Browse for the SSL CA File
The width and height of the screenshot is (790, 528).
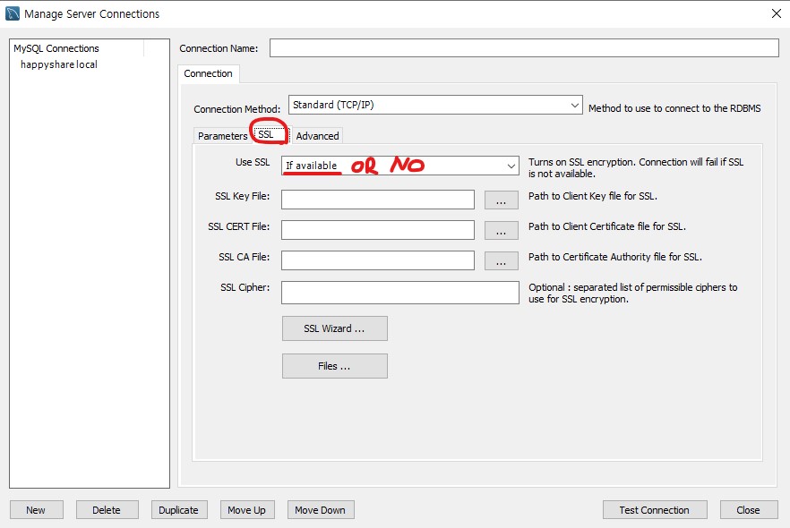tap(502, 260)
